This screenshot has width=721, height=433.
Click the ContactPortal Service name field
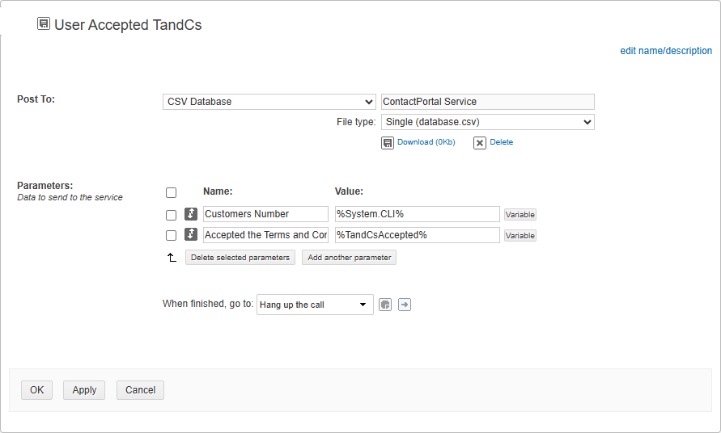(487, 102)
